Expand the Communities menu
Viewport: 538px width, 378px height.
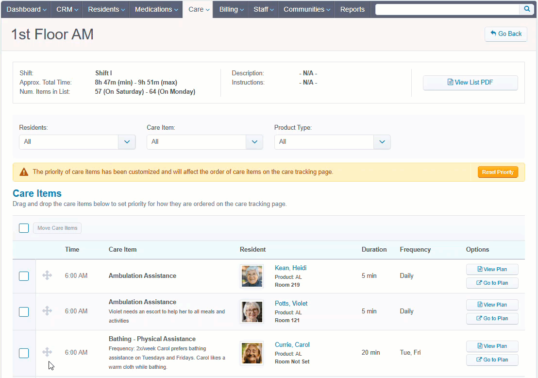click(306, 9)
